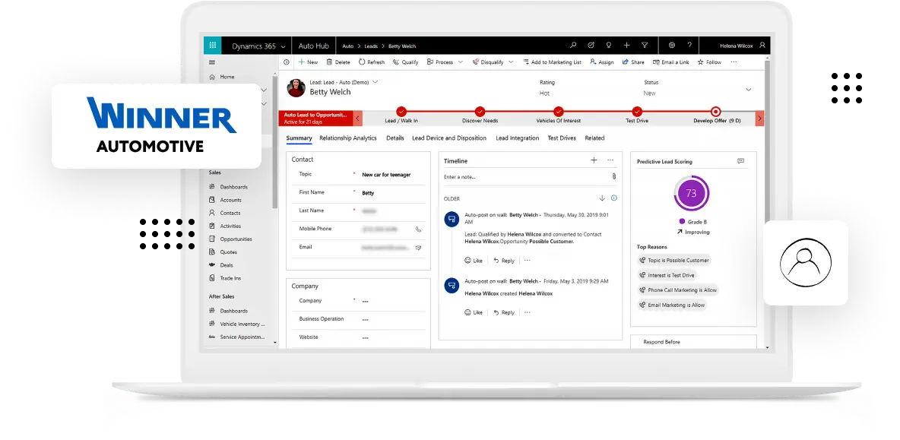Click Betty Welch's profile photo
This screenshot has height=440, width=900.
point(296,87)
